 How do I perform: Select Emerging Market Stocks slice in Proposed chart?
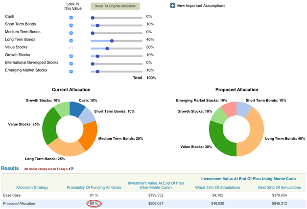[229, 109]
